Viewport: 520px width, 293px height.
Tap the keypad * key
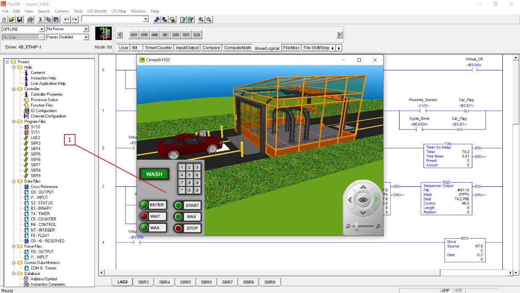coord(182,190)
